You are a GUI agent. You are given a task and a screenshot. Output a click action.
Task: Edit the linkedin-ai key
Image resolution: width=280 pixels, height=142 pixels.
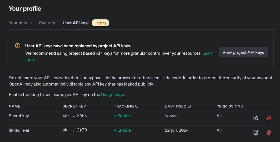tap(256, 132)
